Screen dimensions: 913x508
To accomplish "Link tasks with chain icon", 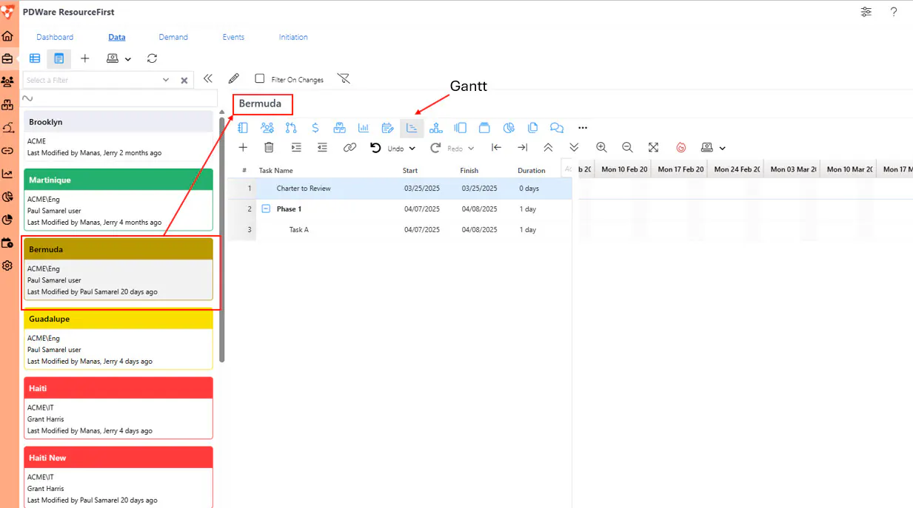I will [x=350, y=148].
